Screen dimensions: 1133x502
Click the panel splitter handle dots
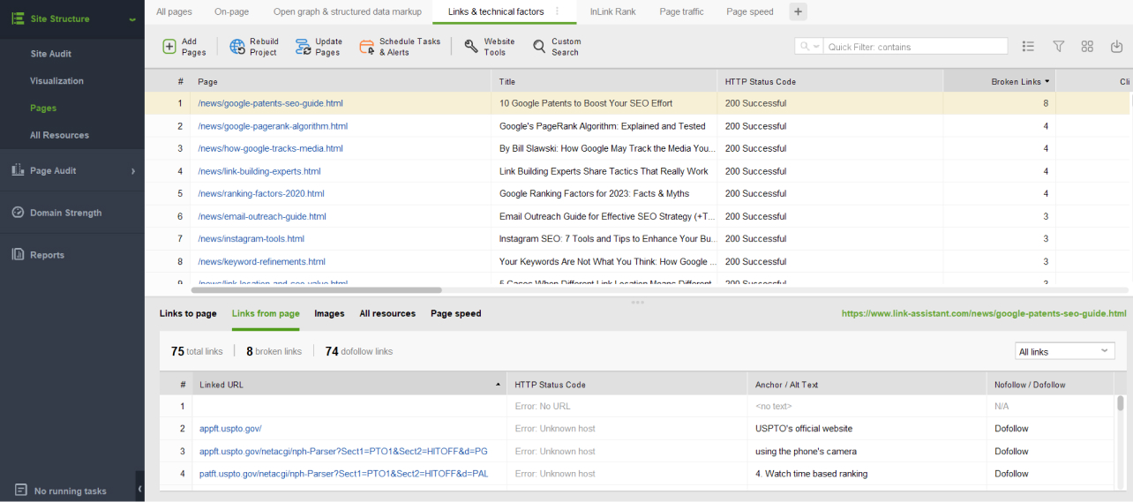[638, 302]
